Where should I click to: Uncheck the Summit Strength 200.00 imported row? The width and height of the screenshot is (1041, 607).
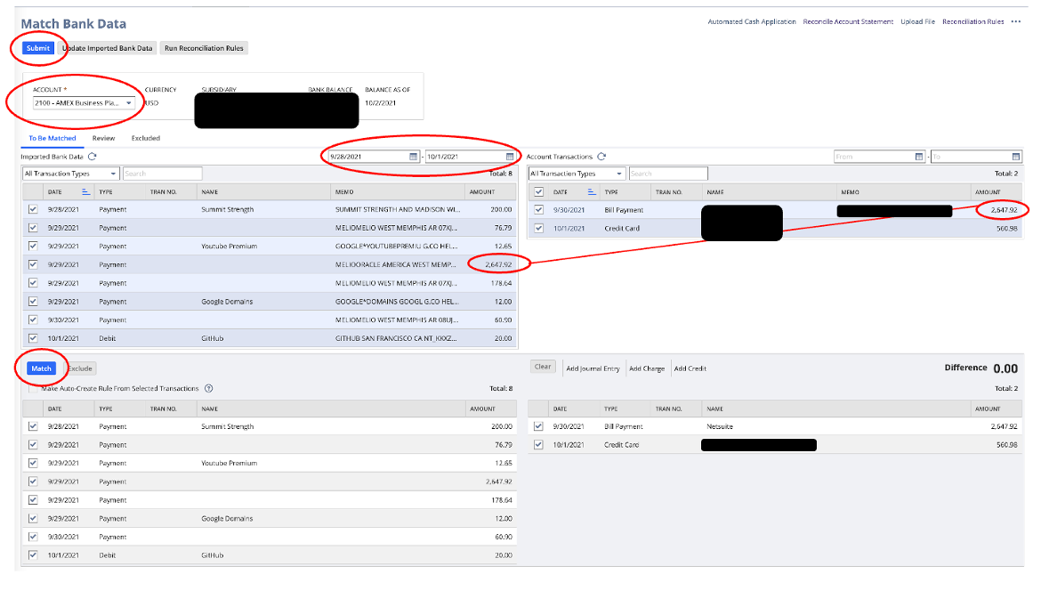tap(33, 209)
